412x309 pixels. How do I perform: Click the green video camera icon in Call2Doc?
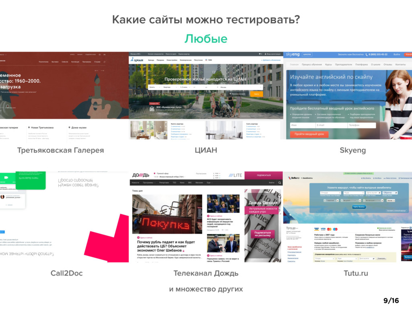pos(6,177)
